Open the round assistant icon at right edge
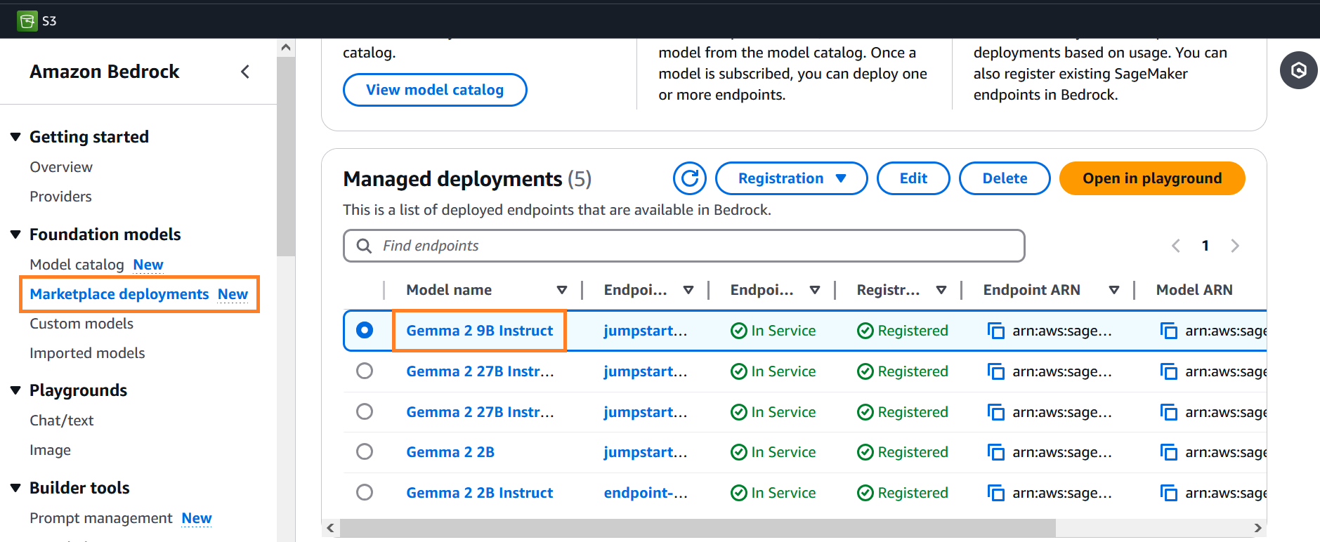Screen dimensions: 1320x542 (x=1298, y=70)
